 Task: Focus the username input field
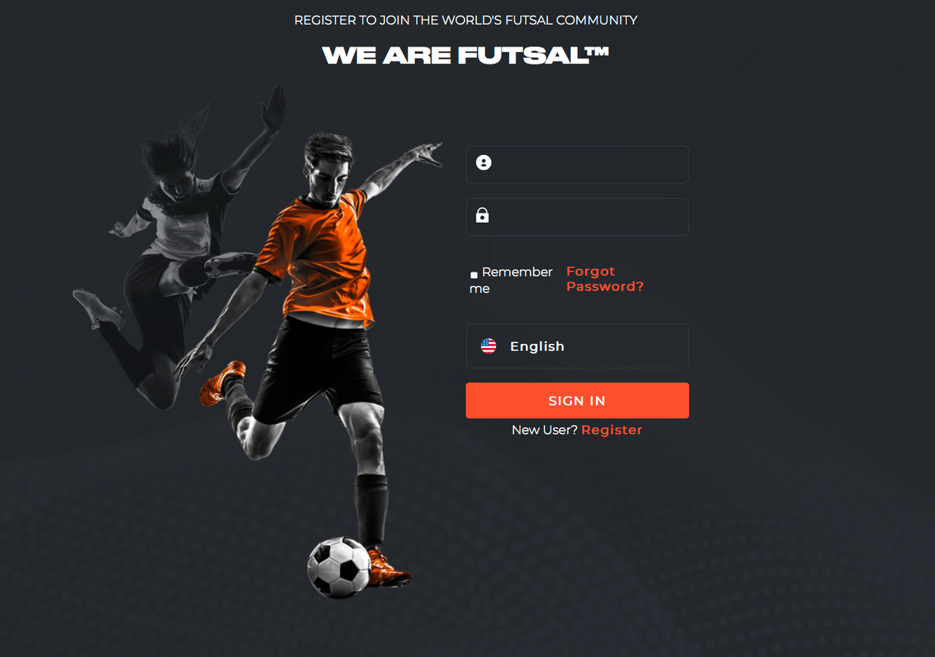click(577, 164)
